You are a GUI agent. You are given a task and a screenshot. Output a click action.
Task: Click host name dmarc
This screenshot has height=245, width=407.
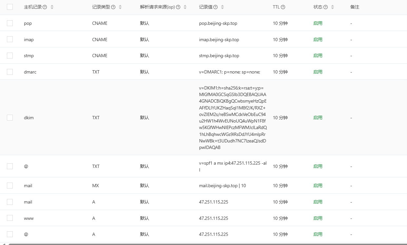click(30, 72)
